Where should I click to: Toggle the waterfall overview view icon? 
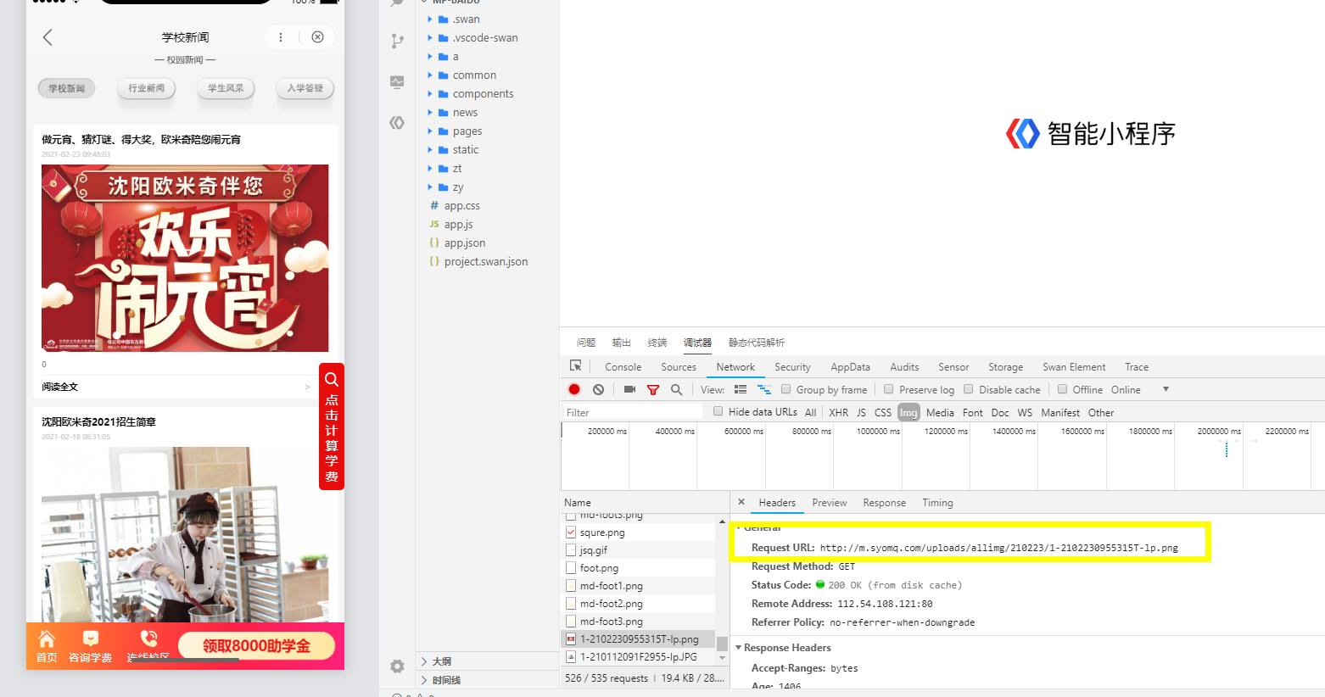(x=764, y=389)
